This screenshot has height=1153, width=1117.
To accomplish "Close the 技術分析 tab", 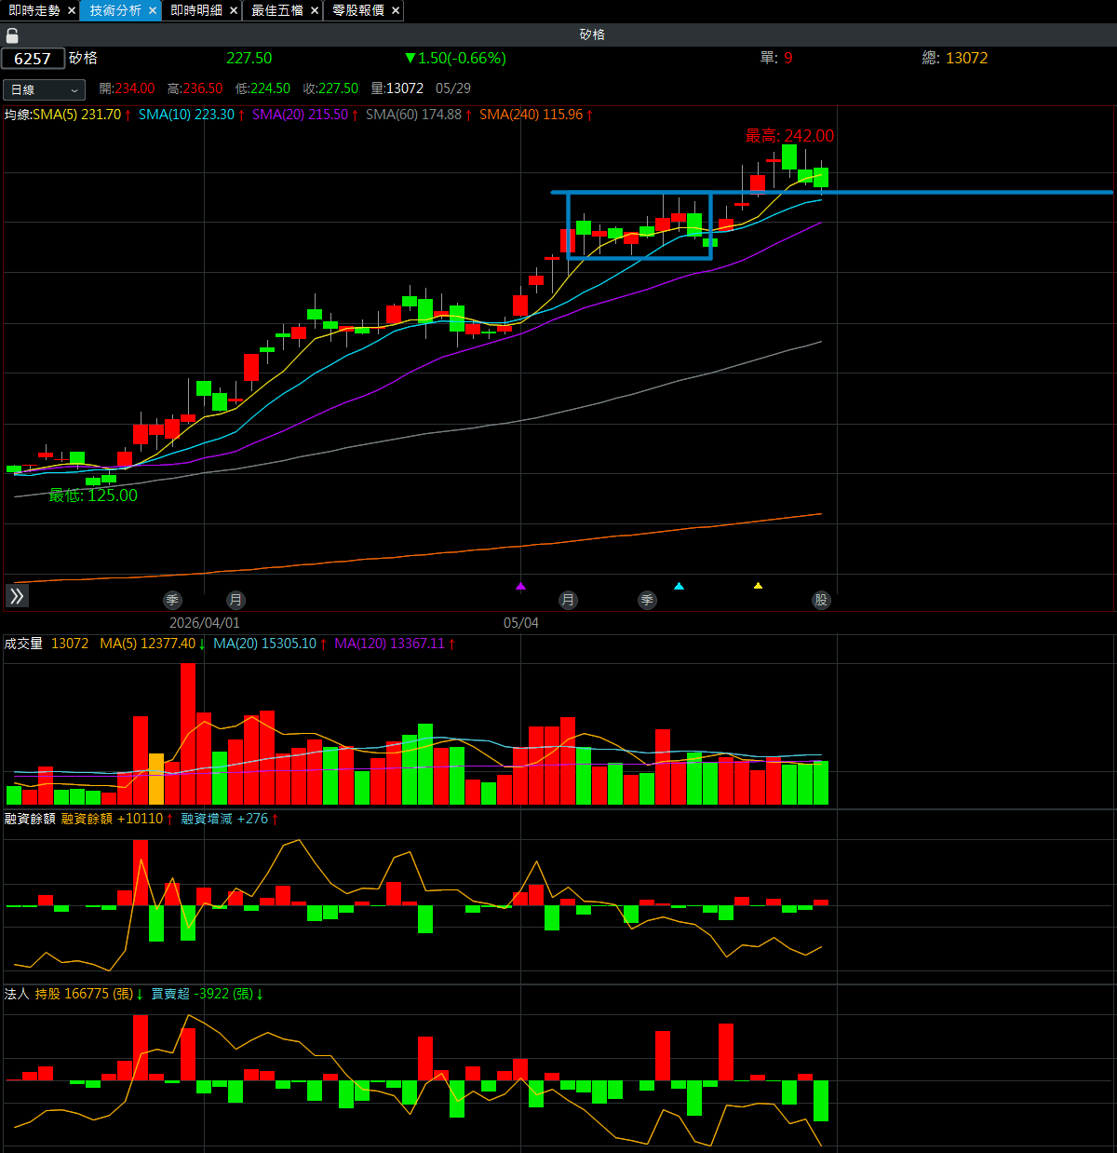I will tap(153, 10).
